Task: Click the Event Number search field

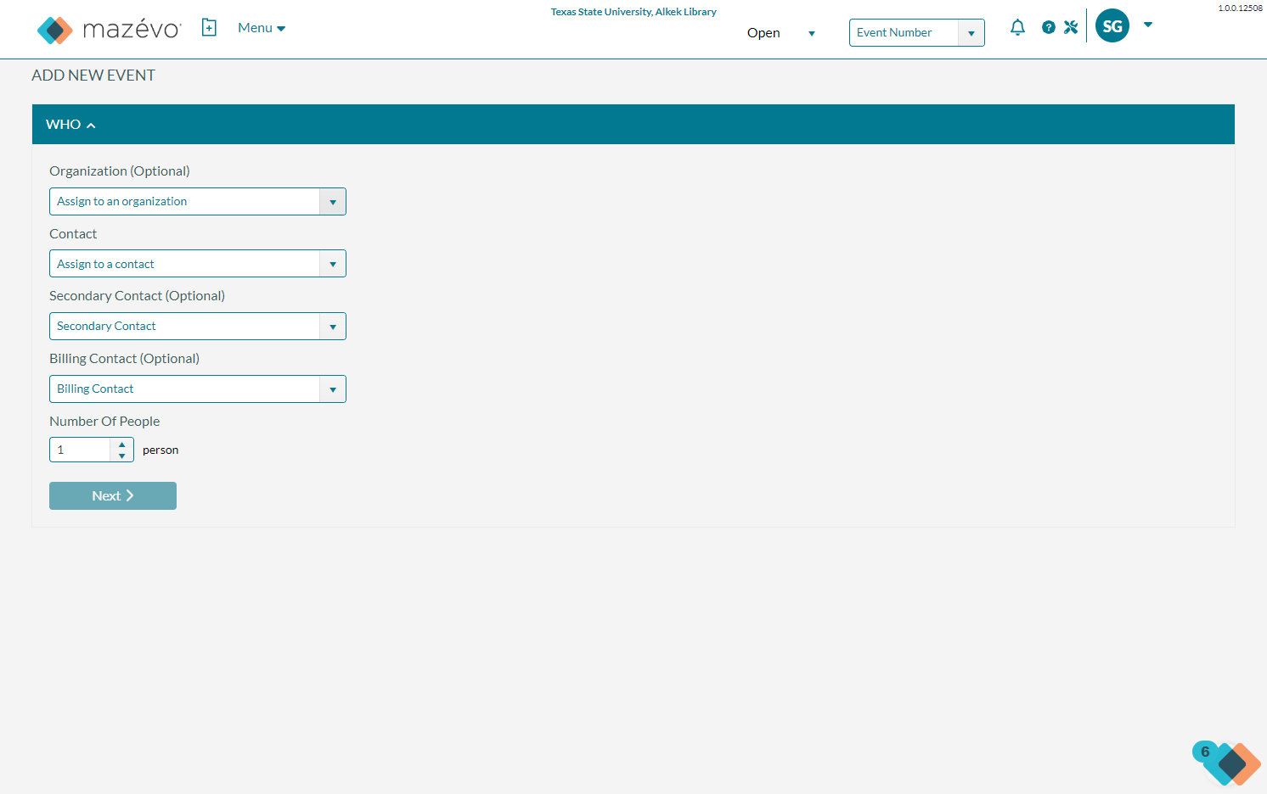Action: (904, 32)
